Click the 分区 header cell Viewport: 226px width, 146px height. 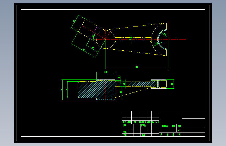pyautogui.click(x=135, y=122)
